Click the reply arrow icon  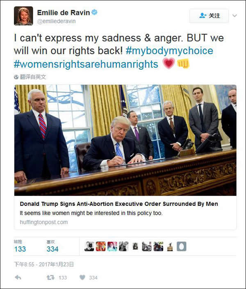pos(18,277)
